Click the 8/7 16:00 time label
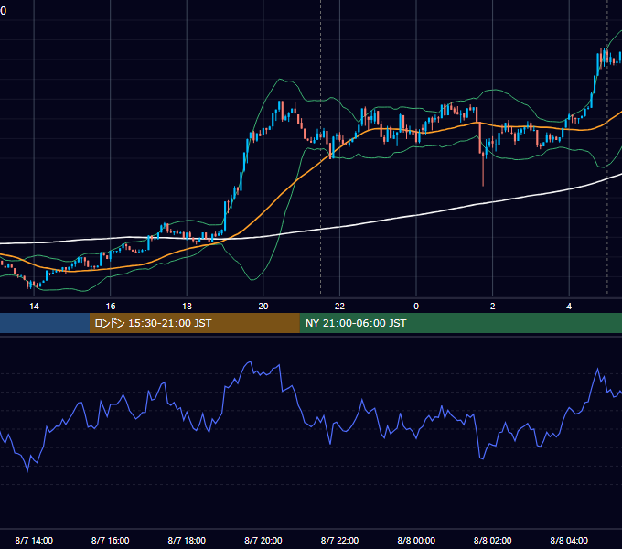This screenshot has height=549, width=622. click(111, 540)
